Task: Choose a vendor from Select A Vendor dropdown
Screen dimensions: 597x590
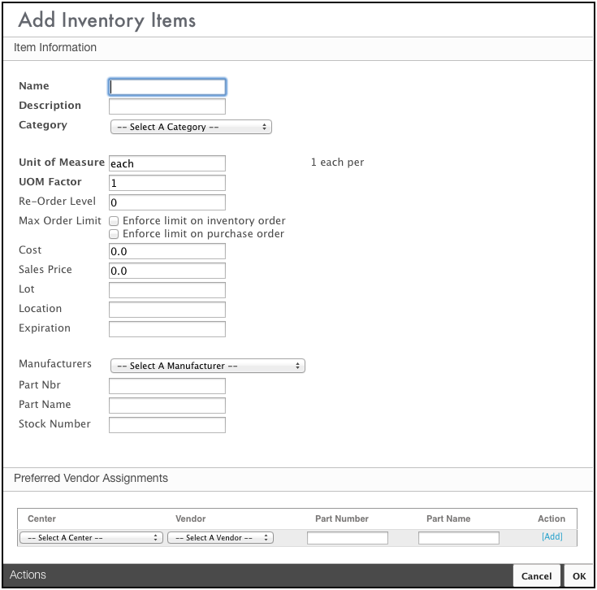Action: (220, 538)
